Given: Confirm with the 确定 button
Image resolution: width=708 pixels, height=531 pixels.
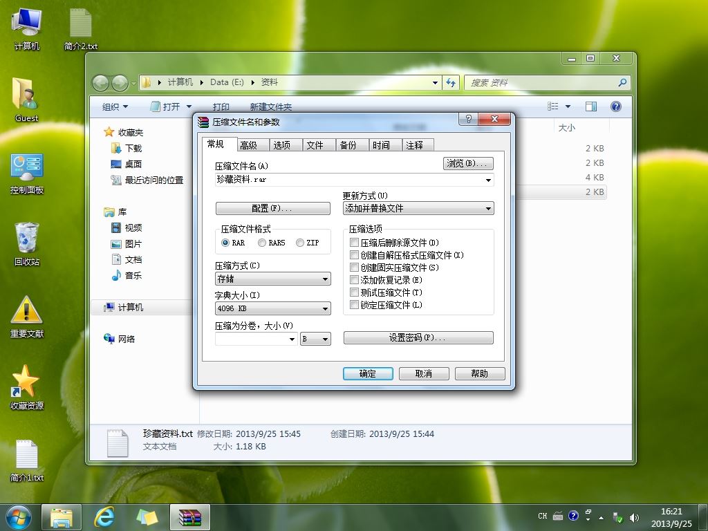Looking at the screenshot, I should 368,373.
